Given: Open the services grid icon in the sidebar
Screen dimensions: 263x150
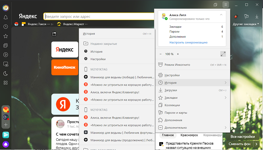Looking at the screenshot, I should 6,83.
